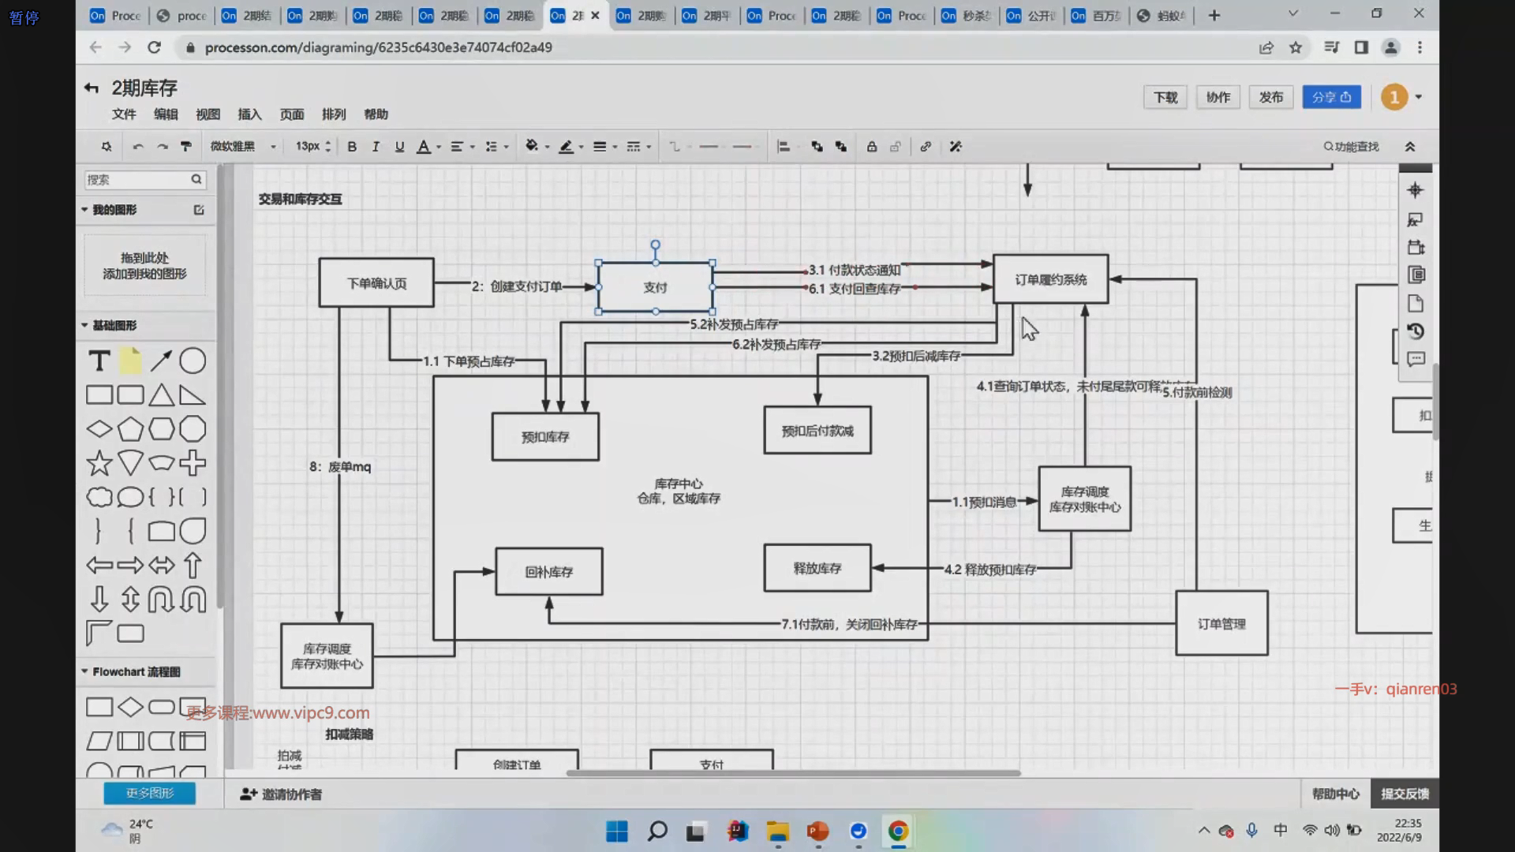Lock the selected shape
The width and height of the screenshot is (1515, 852).
(x=872, y=147)
